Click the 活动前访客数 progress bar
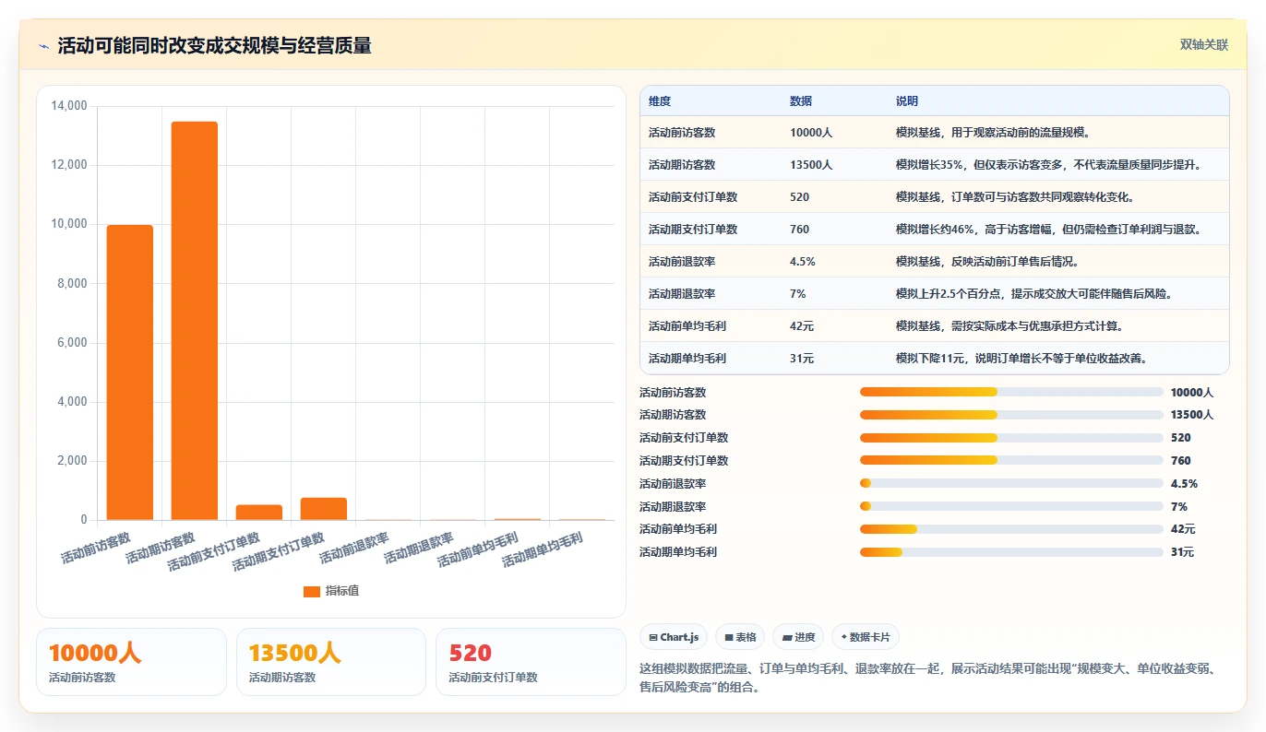Image resolution: width=1266 pixels, height=732 pixels. [x=1011, y=392]
